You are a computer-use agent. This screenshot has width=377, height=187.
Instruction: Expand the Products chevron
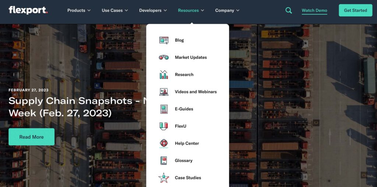[x=89, y=10]
